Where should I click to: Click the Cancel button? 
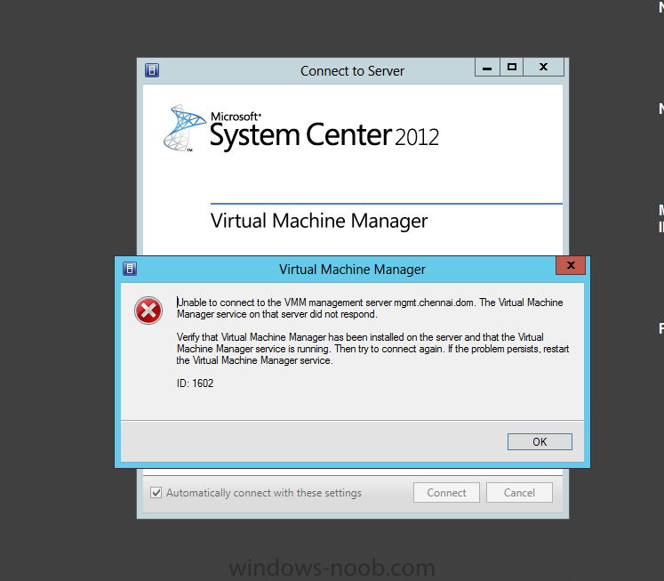pyautogui.click(x=519, y=492)
